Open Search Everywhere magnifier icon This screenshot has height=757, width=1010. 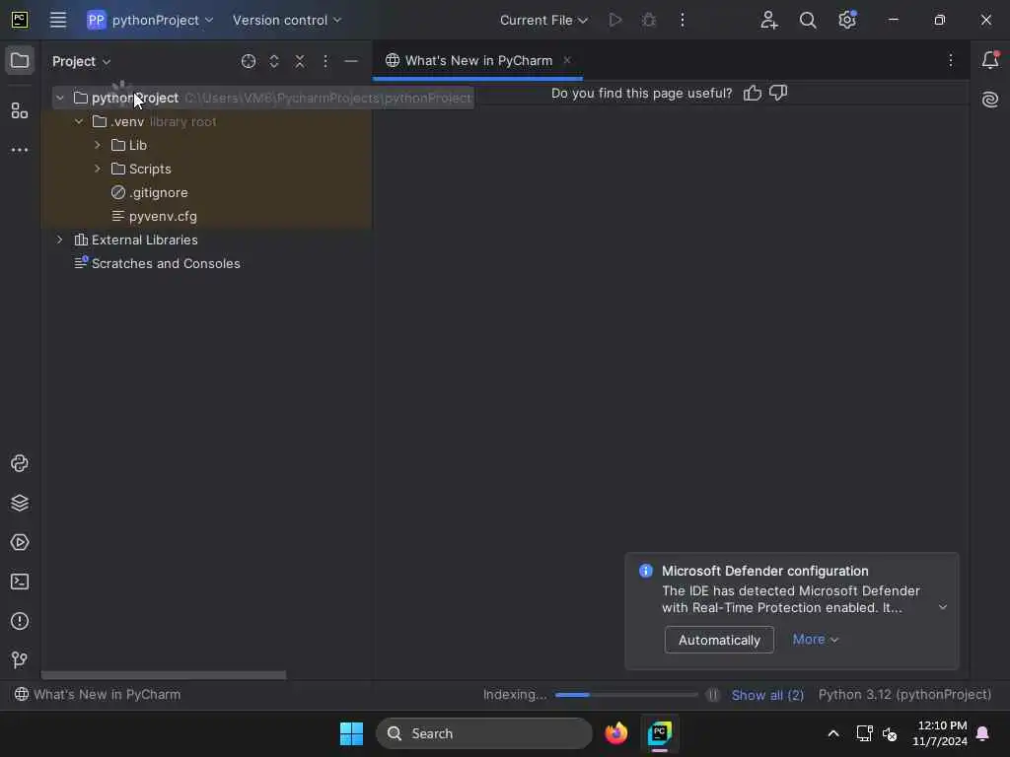click(808, 20)
